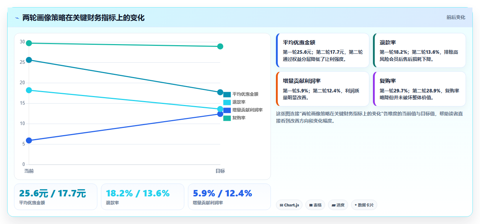Click the 退款率 legend label
The image size is (480, 224).
[239, 102]
